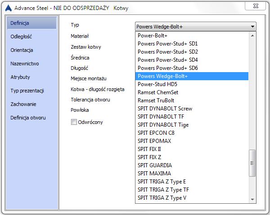Image resolution: width=270 pixels, height=215 pixels.
Task: Pick Powers Power-Stud+ SD6 entry
Action: tap(192, 68)
